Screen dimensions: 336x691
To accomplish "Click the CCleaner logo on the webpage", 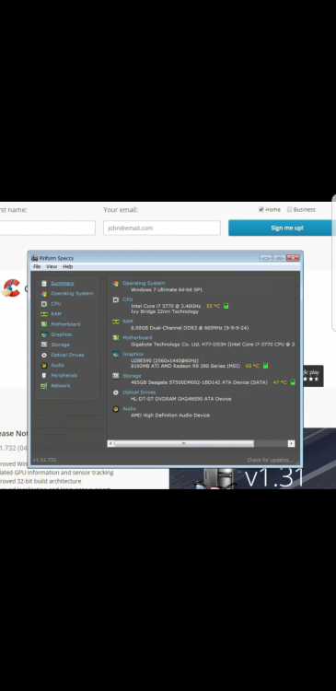I will click(x=10, y=288).
